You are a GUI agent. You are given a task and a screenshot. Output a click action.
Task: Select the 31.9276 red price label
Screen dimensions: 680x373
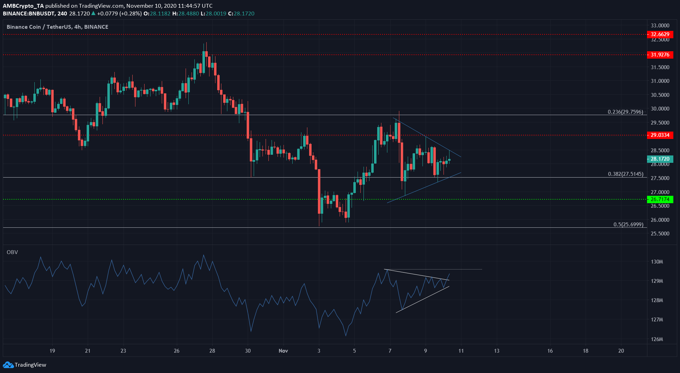[x=660, y=55]
